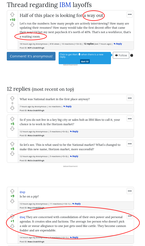Follow the @ap mention link
This screenshot has width=145, height=246.
pos(22,192)
